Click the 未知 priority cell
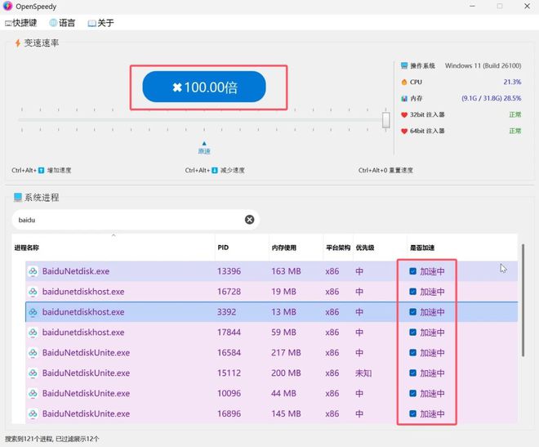 click(x=363, y=373)
